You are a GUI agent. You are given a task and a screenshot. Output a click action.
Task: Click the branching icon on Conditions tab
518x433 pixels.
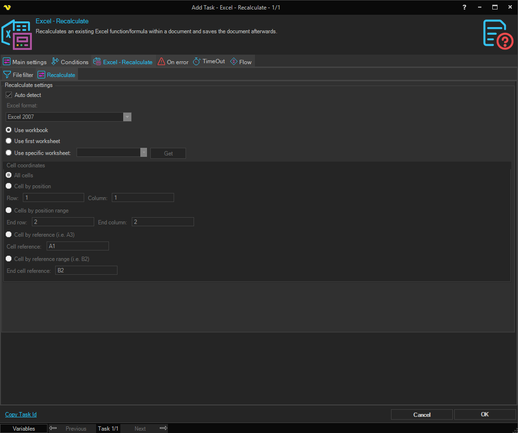click(x=55, y=61)
